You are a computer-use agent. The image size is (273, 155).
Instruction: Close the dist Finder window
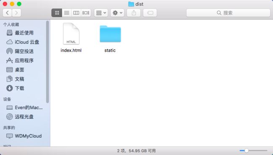(x=5, y=4)
